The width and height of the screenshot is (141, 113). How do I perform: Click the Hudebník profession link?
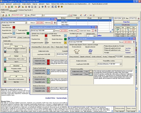pos(128,53)
